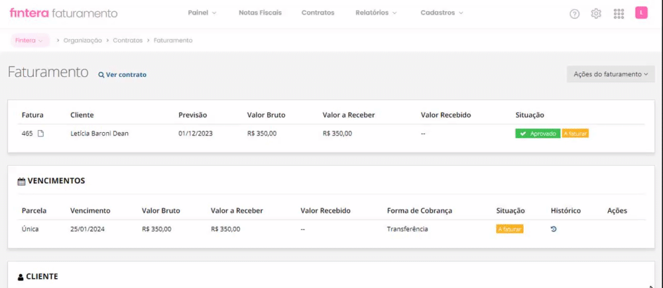
Task: Click the Ações column header
Action: [x=617, y=210]
